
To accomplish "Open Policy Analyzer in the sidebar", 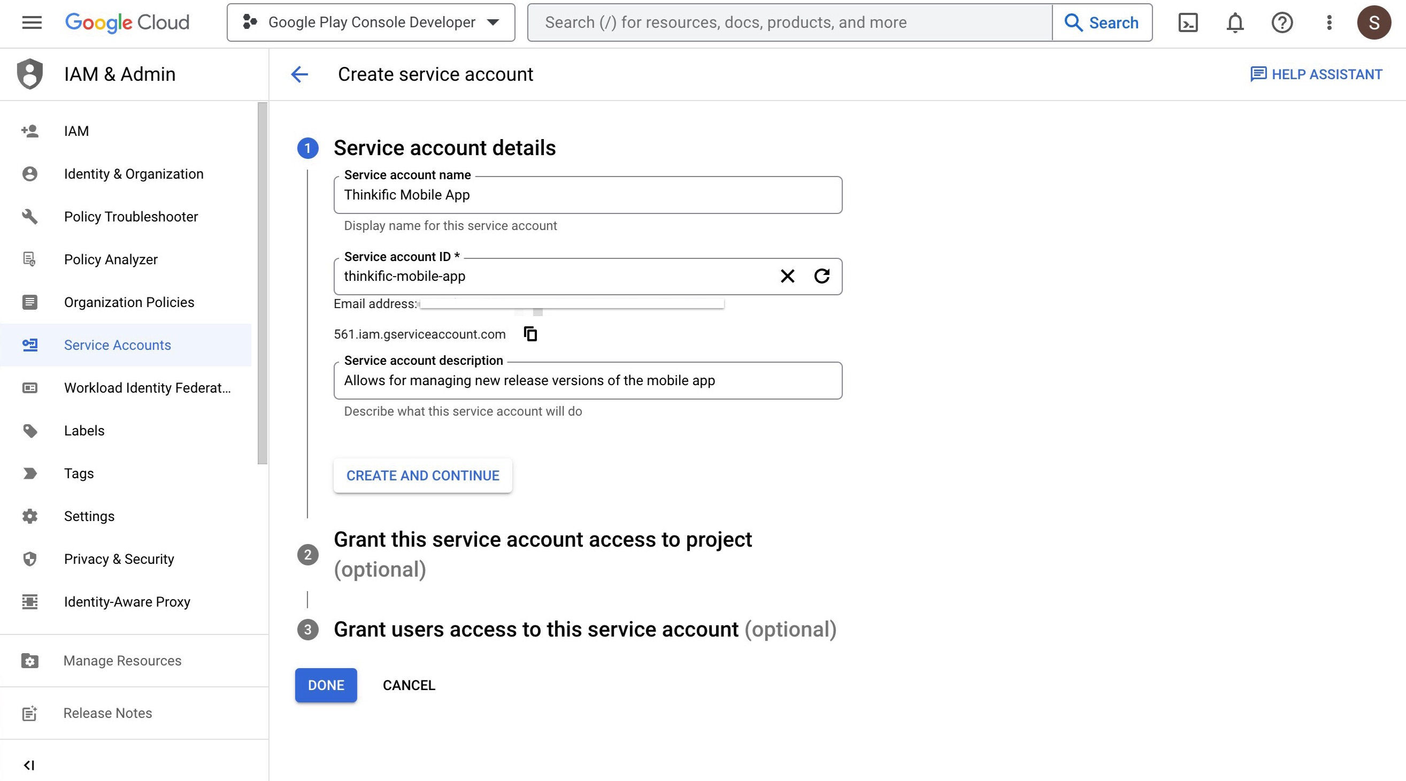I will [x=126, y=259].
